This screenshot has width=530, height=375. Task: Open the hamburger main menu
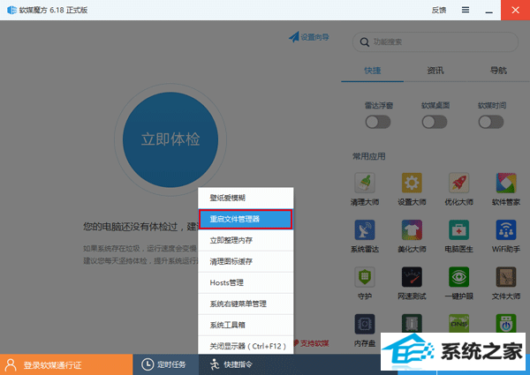click(466, 10)
